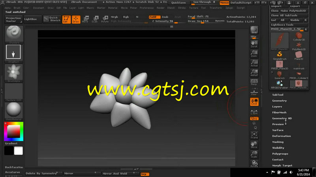Toggle Rgb paint mode

[126, 17]
